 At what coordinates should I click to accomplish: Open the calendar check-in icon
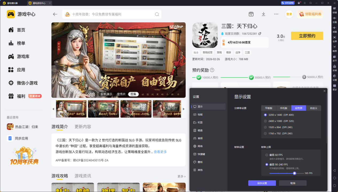[251, 14]
